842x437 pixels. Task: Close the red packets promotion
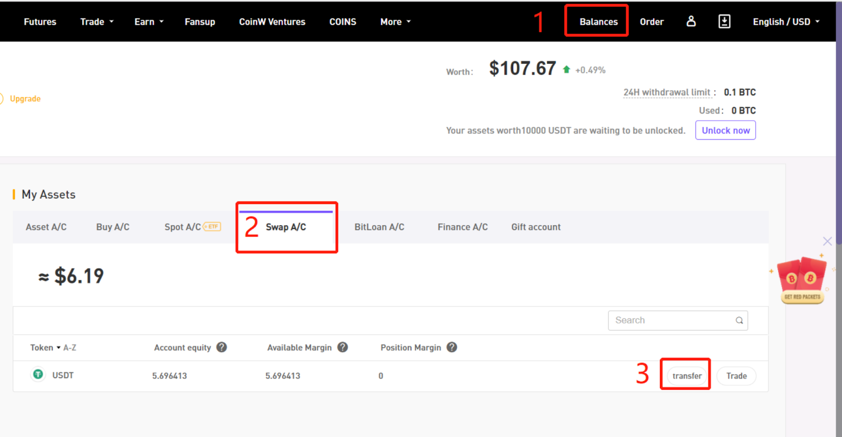(827, 241)
